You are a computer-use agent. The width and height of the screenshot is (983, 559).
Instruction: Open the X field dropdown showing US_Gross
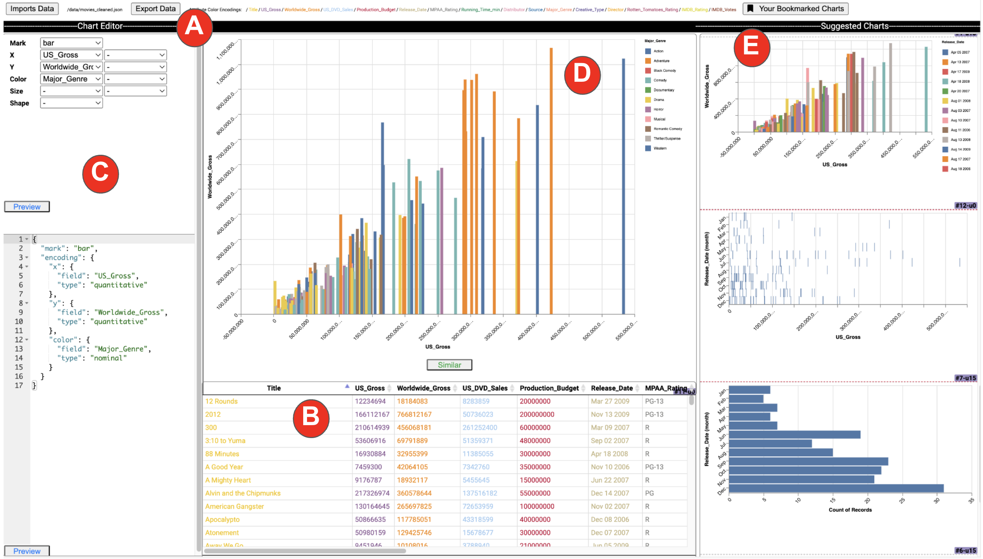[x=72, y=55]
